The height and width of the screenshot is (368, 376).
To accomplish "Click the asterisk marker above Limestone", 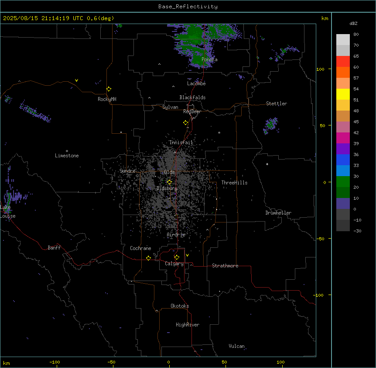I will pyautogui.click(x=67, y=151).
